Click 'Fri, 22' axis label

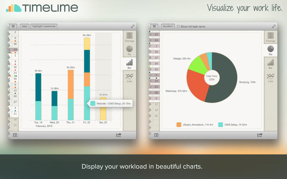tap(86, 122)
